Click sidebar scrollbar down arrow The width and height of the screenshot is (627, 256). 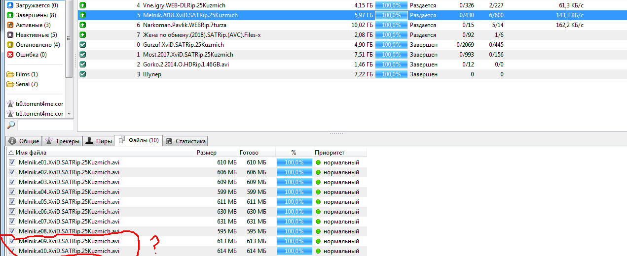point(69,114)
